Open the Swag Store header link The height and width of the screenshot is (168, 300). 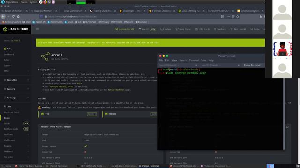183,29
